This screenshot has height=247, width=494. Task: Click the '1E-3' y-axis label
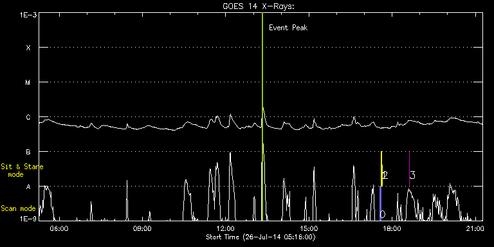click(x=28, y=15)
